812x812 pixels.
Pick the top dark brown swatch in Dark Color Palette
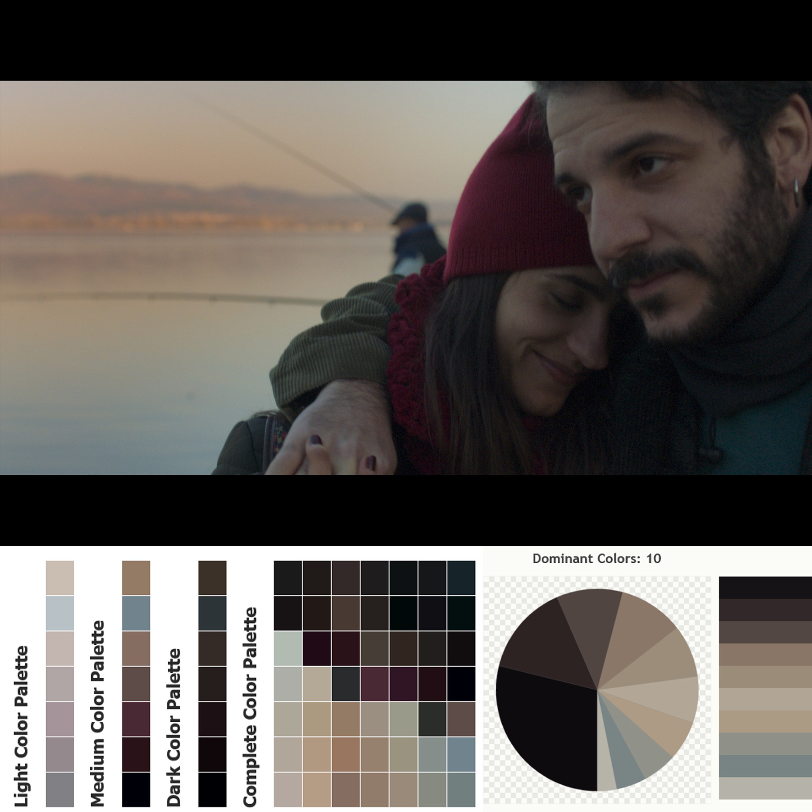(212, 577)
